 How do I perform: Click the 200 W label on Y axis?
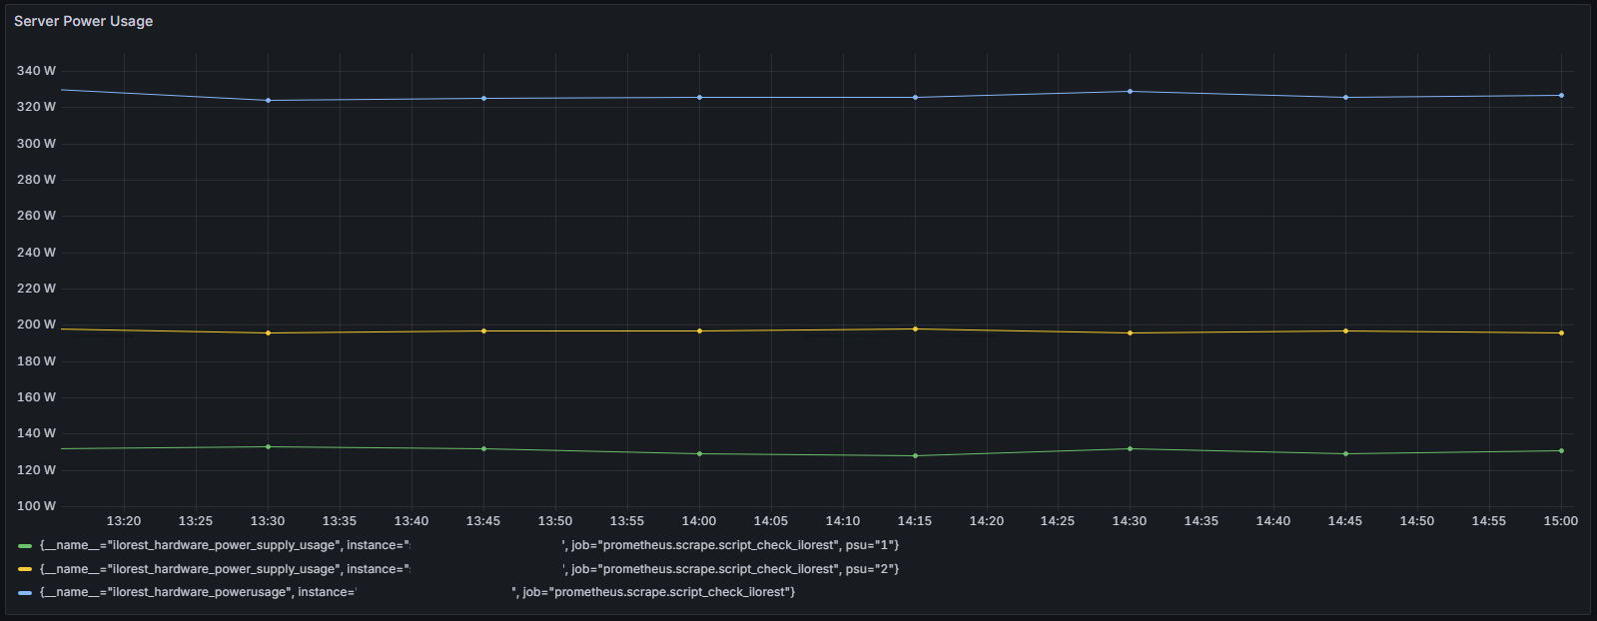[x=36, y=324]
